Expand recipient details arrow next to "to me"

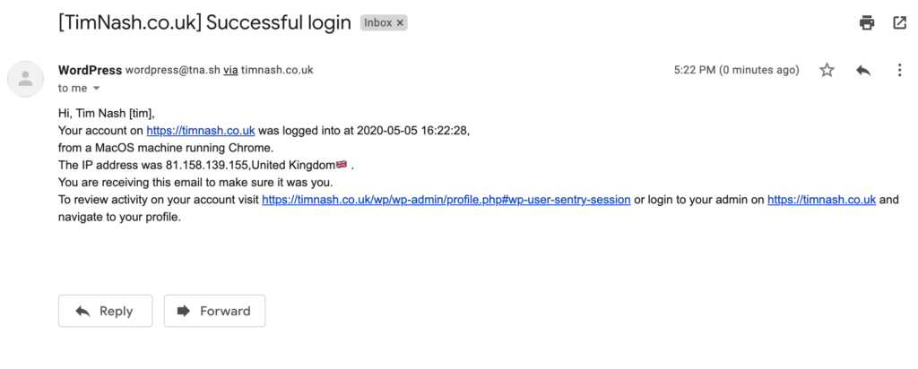click(97, 89)
